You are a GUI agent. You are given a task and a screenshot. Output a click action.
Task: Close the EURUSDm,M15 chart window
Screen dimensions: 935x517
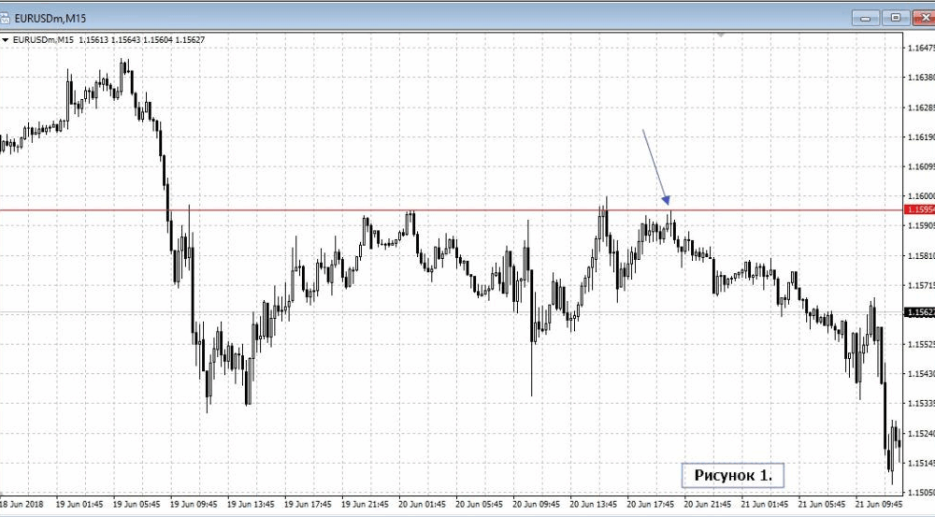click(x=925, y=18)
